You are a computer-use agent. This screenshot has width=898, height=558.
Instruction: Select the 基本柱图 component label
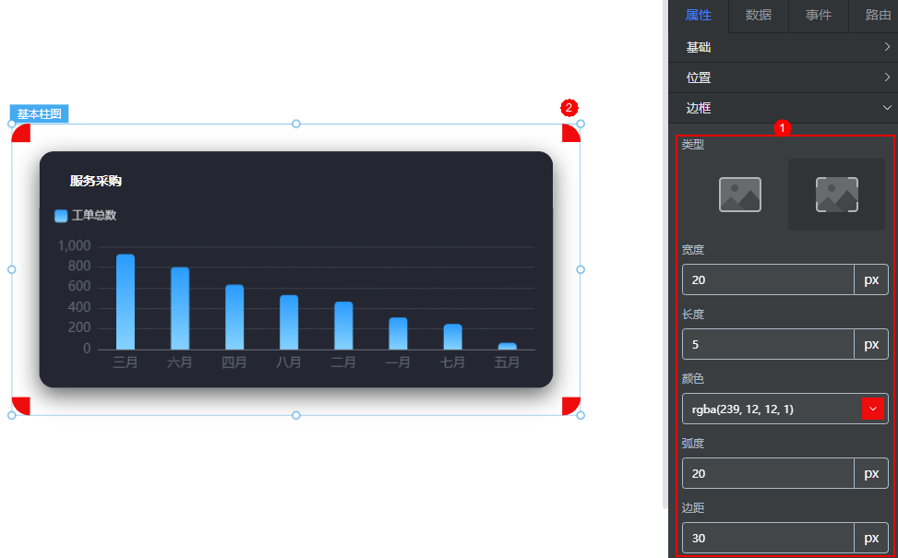coord(39,113)
